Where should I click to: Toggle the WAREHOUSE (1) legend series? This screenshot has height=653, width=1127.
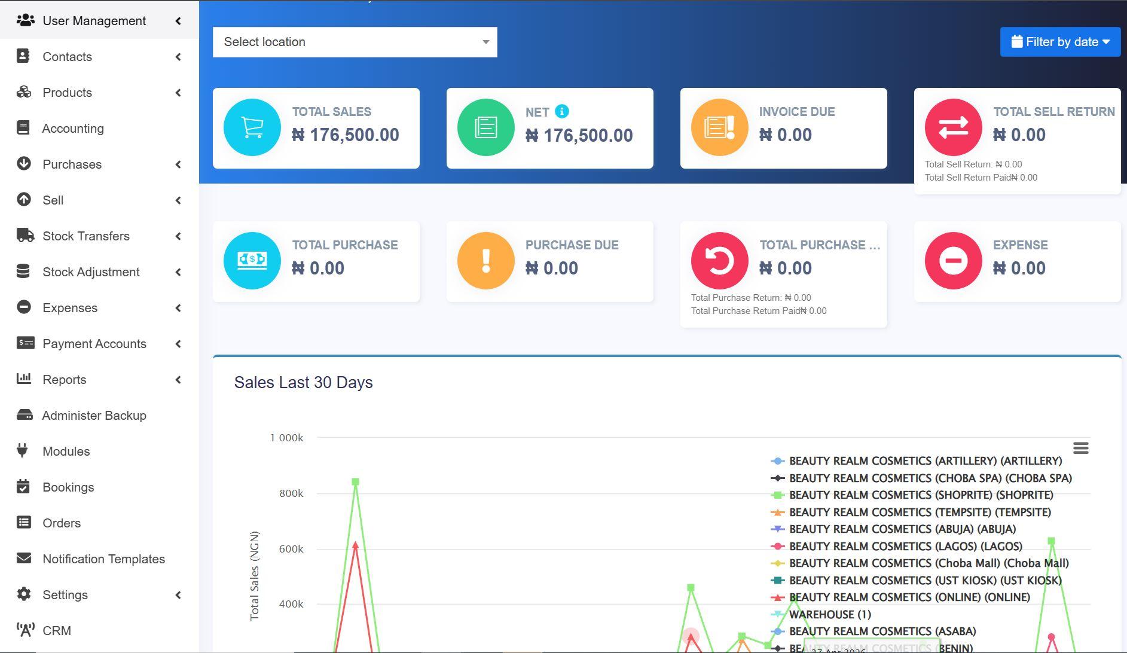pos(821,615)
